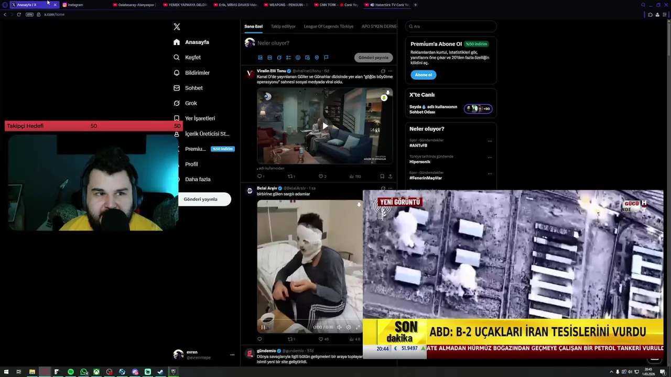Click the X logo in sidebar
This screenshot has width=671, height=377.
click(x=177, y=27)
